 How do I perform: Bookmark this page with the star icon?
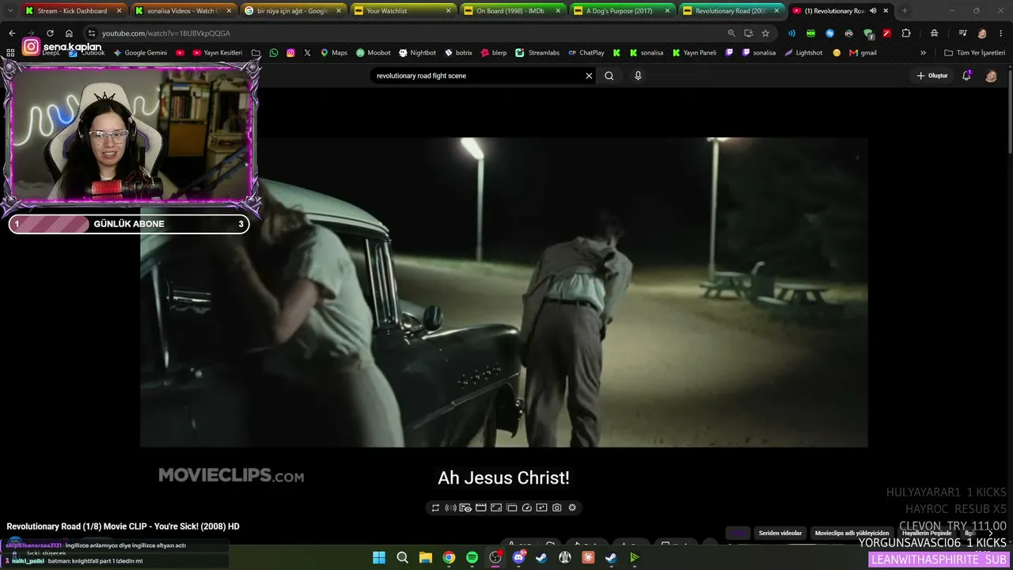765,33
